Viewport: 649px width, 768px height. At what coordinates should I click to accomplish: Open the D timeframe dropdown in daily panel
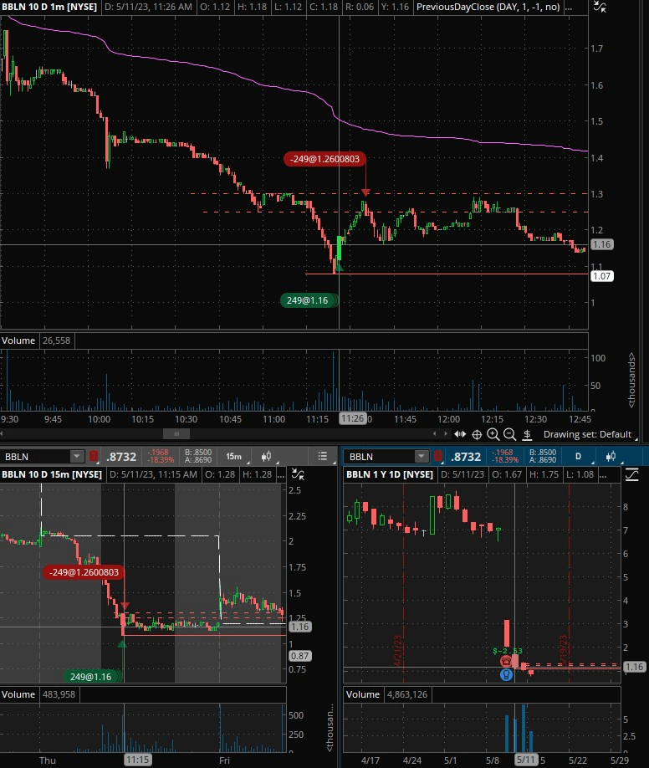coord(579,457)
